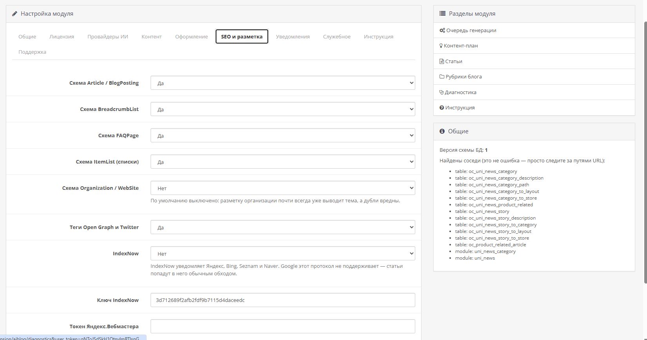
Task: Click the gears icon of Очередь генерации
Action: 442,30
